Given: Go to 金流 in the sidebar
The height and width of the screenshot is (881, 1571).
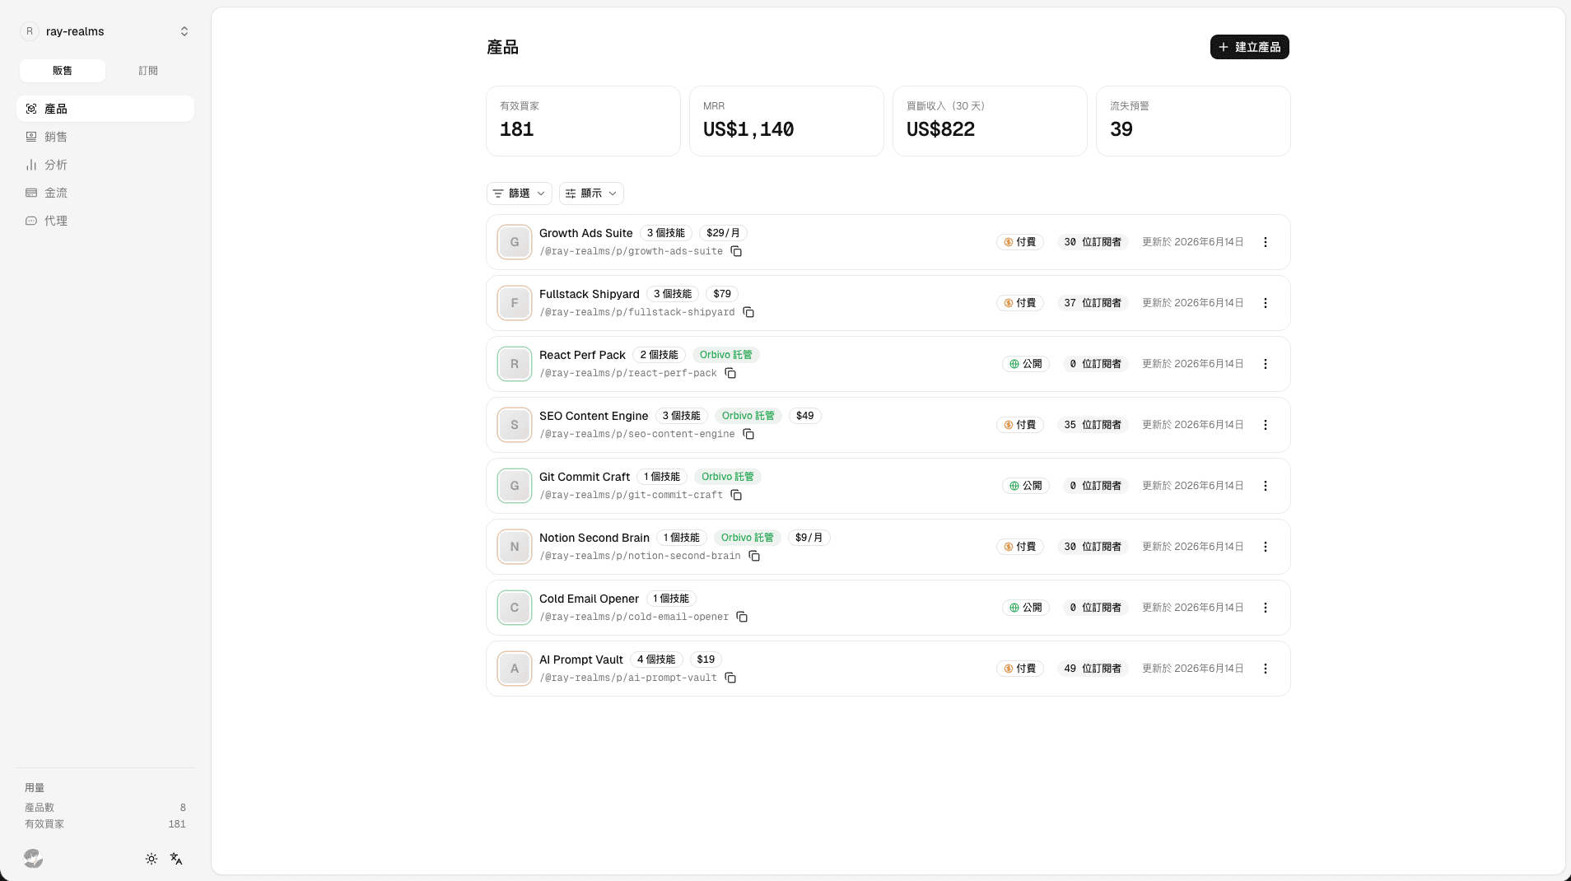Looking at the screenshot, I should [x=105, y=193].
